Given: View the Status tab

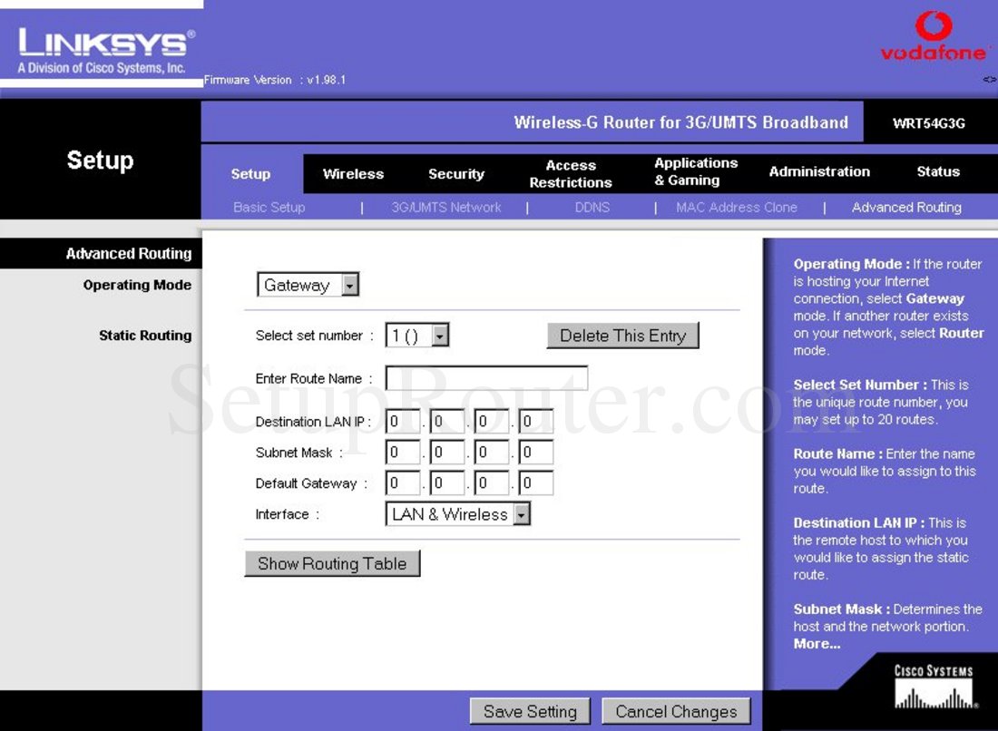Looking at the screenshot, I should click(937, 171).
